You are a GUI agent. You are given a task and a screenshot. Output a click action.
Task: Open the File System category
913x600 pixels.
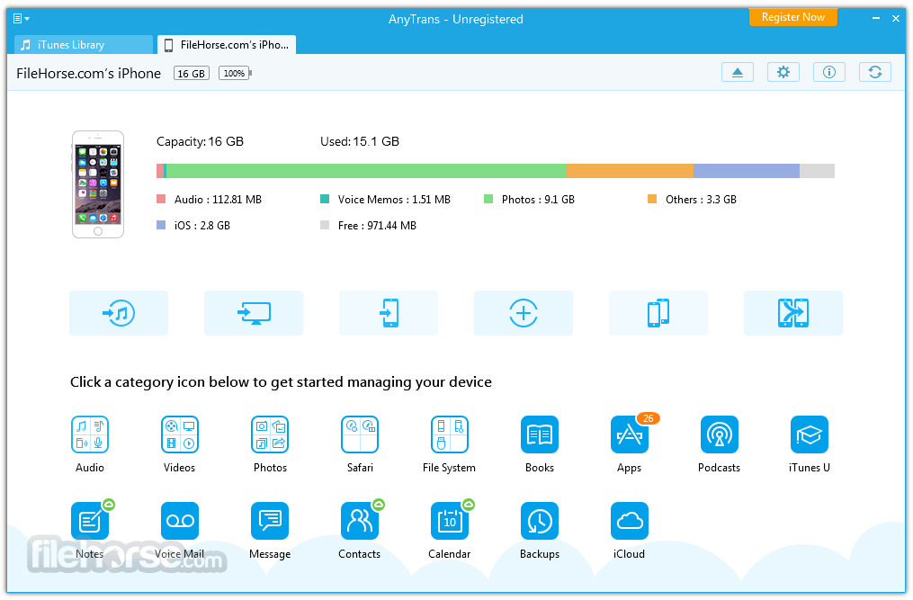pyautogui.click(x=450, y=434)
